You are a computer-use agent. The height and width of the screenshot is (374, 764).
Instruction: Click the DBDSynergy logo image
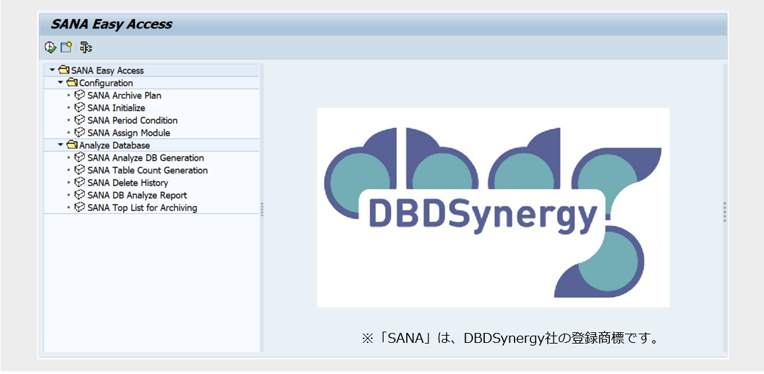point(493,207)
